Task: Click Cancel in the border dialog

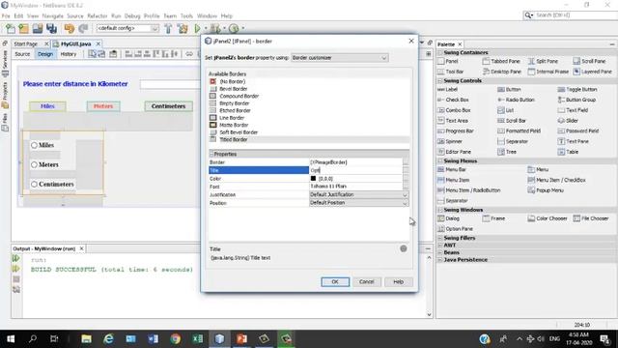Action: coord(366,281)
